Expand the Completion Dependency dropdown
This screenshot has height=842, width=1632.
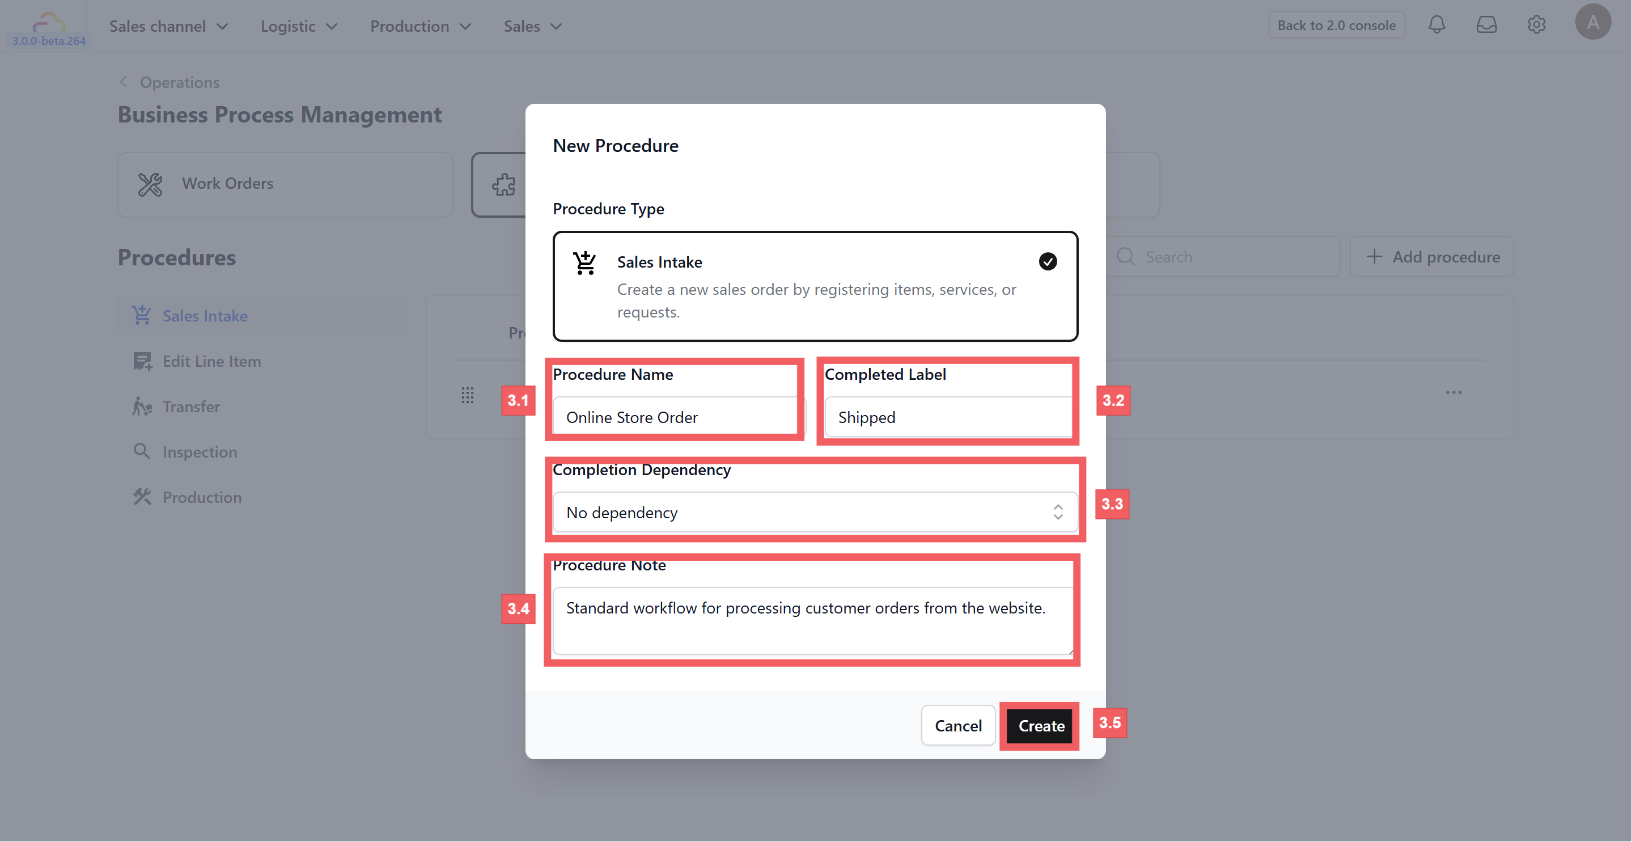[x=815, y=513]
